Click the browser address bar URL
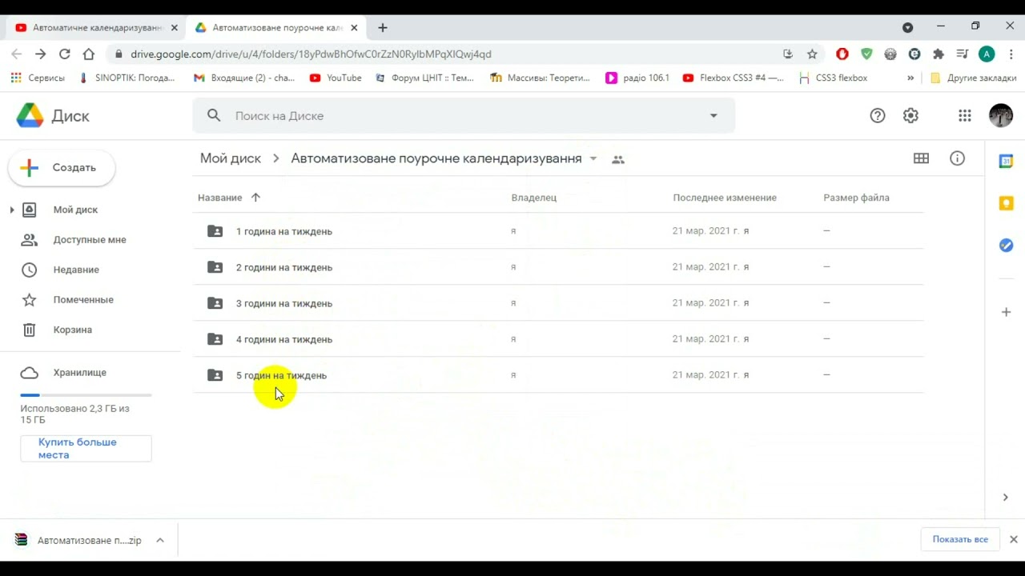 (x=311, y=54)
